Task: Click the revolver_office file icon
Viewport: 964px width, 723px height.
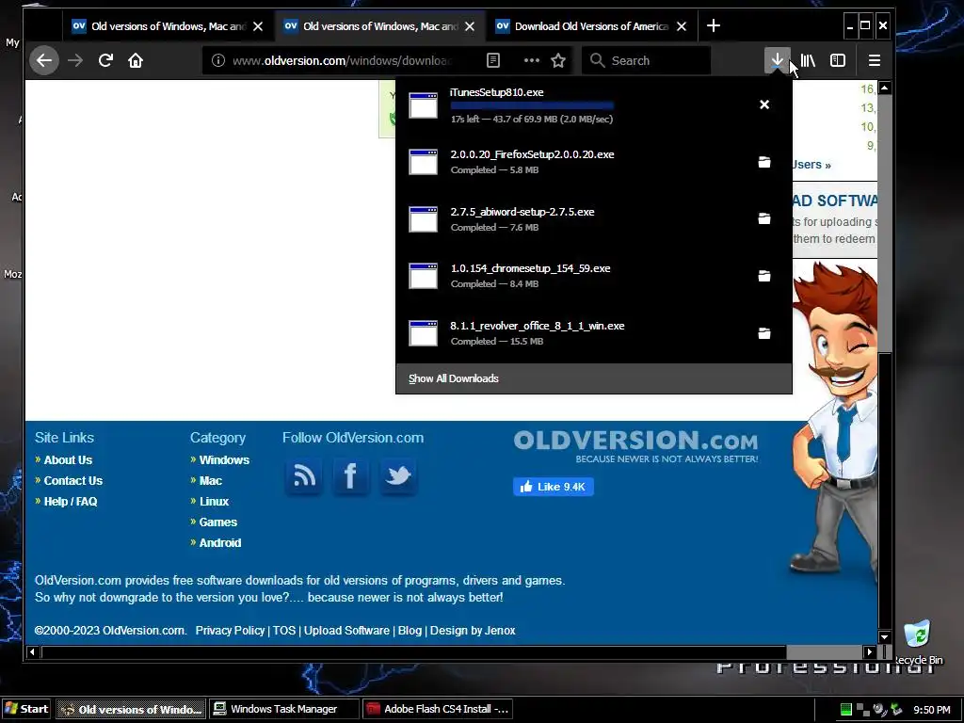Action: coord(424,332)
